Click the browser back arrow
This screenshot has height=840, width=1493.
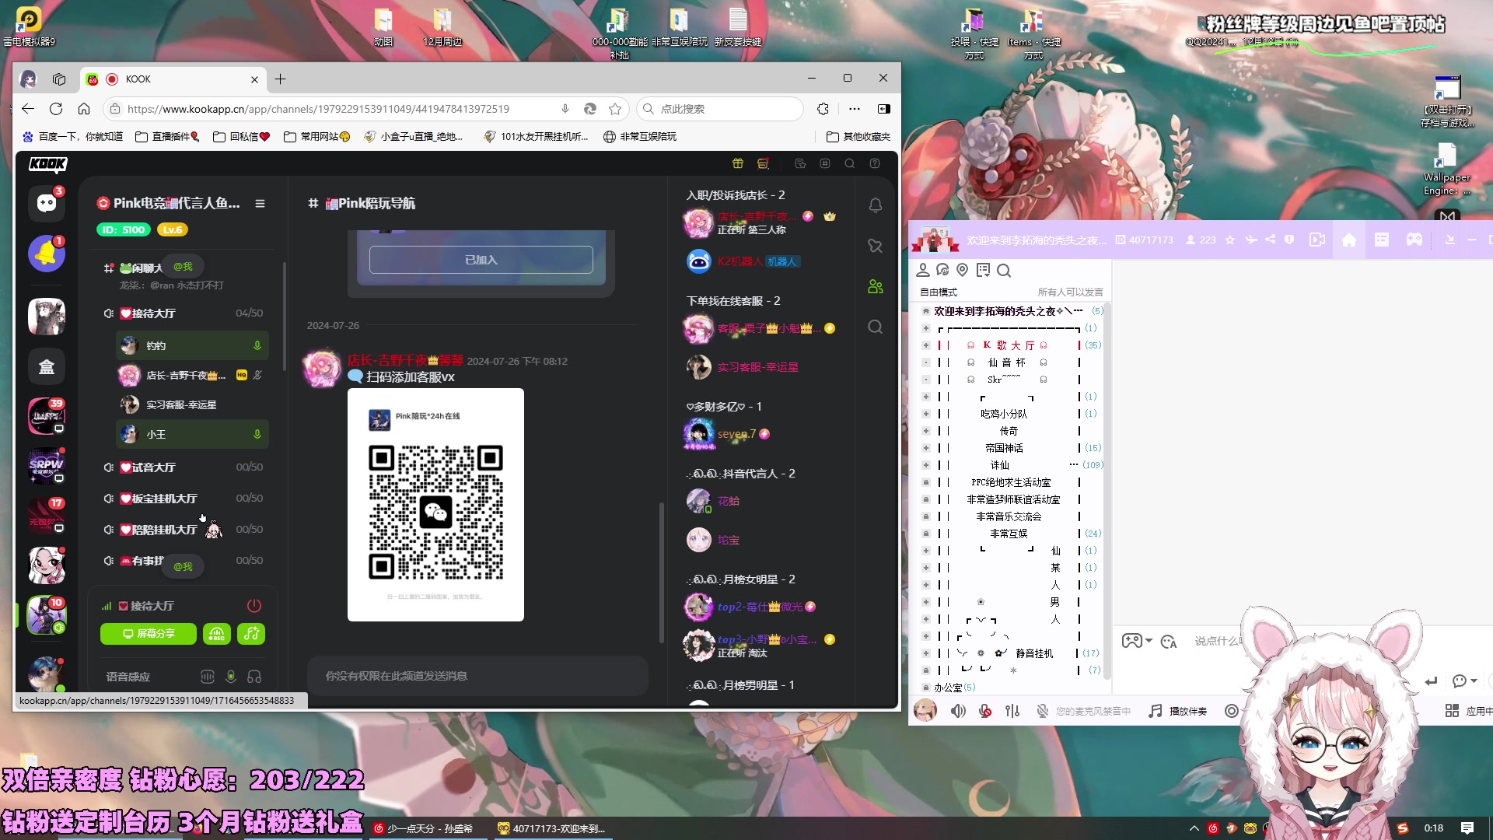click(28, 109)
